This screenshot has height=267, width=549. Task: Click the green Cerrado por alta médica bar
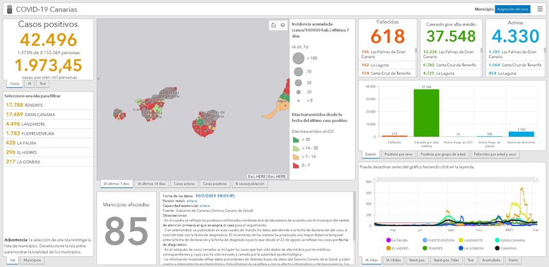(x=426, y=112)
